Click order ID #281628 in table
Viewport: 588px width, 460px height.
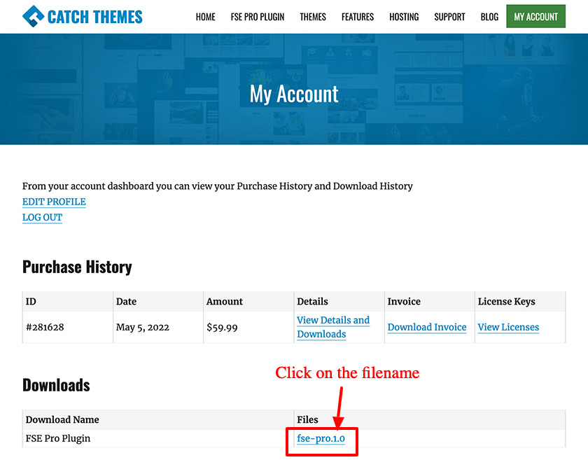45,327
